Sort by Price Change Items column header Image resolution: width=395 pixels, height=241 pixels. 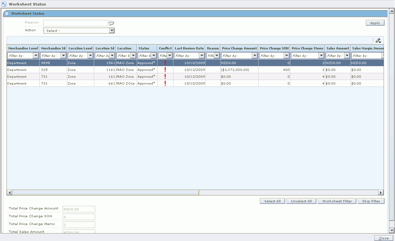pos(308,48)
